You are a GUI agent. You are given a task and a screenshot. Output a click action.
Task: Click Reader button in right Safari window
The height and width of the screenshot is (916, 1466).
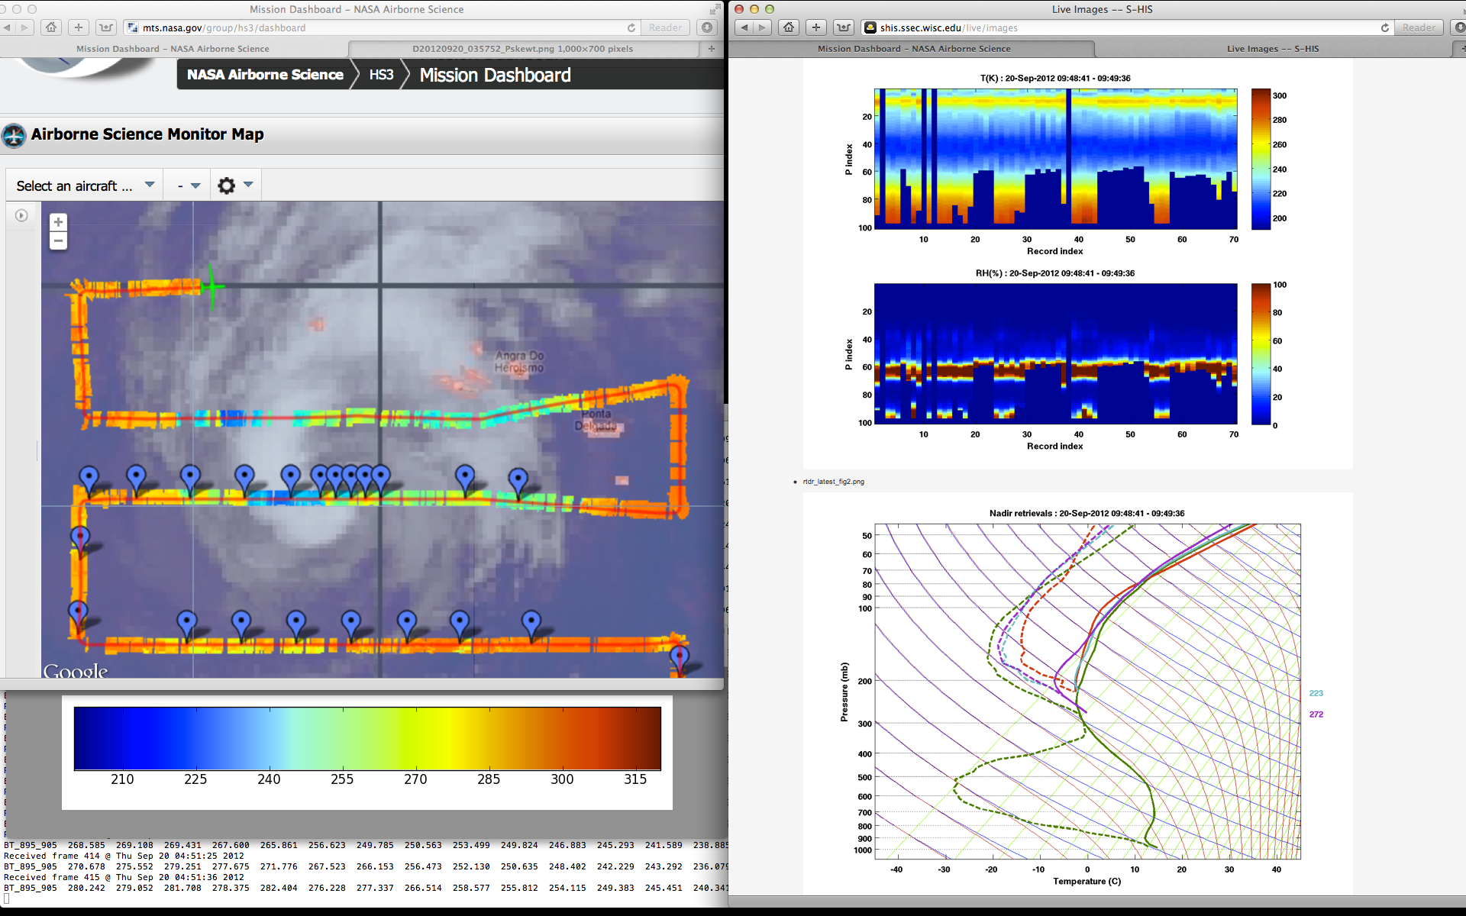[x=1419, y=27]
